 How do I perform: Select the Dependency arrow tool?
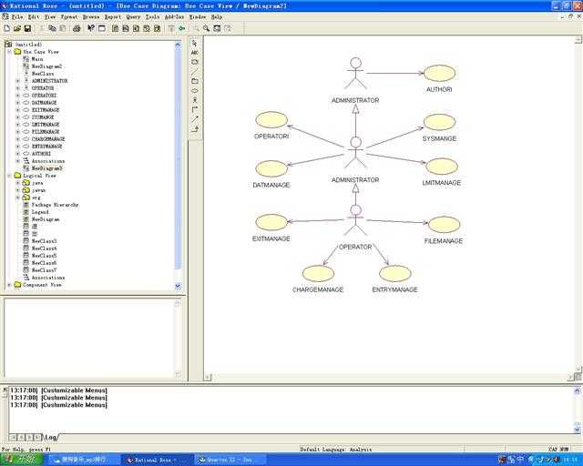[194, 119]
